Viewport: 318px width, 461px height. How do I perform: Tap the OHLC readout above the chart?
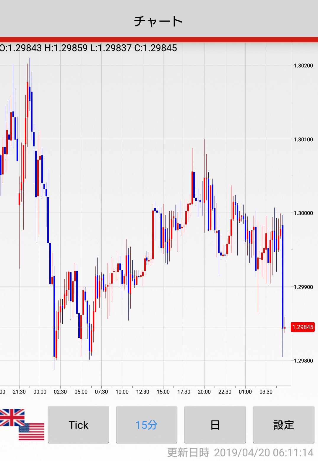click(x=88, y=48)
